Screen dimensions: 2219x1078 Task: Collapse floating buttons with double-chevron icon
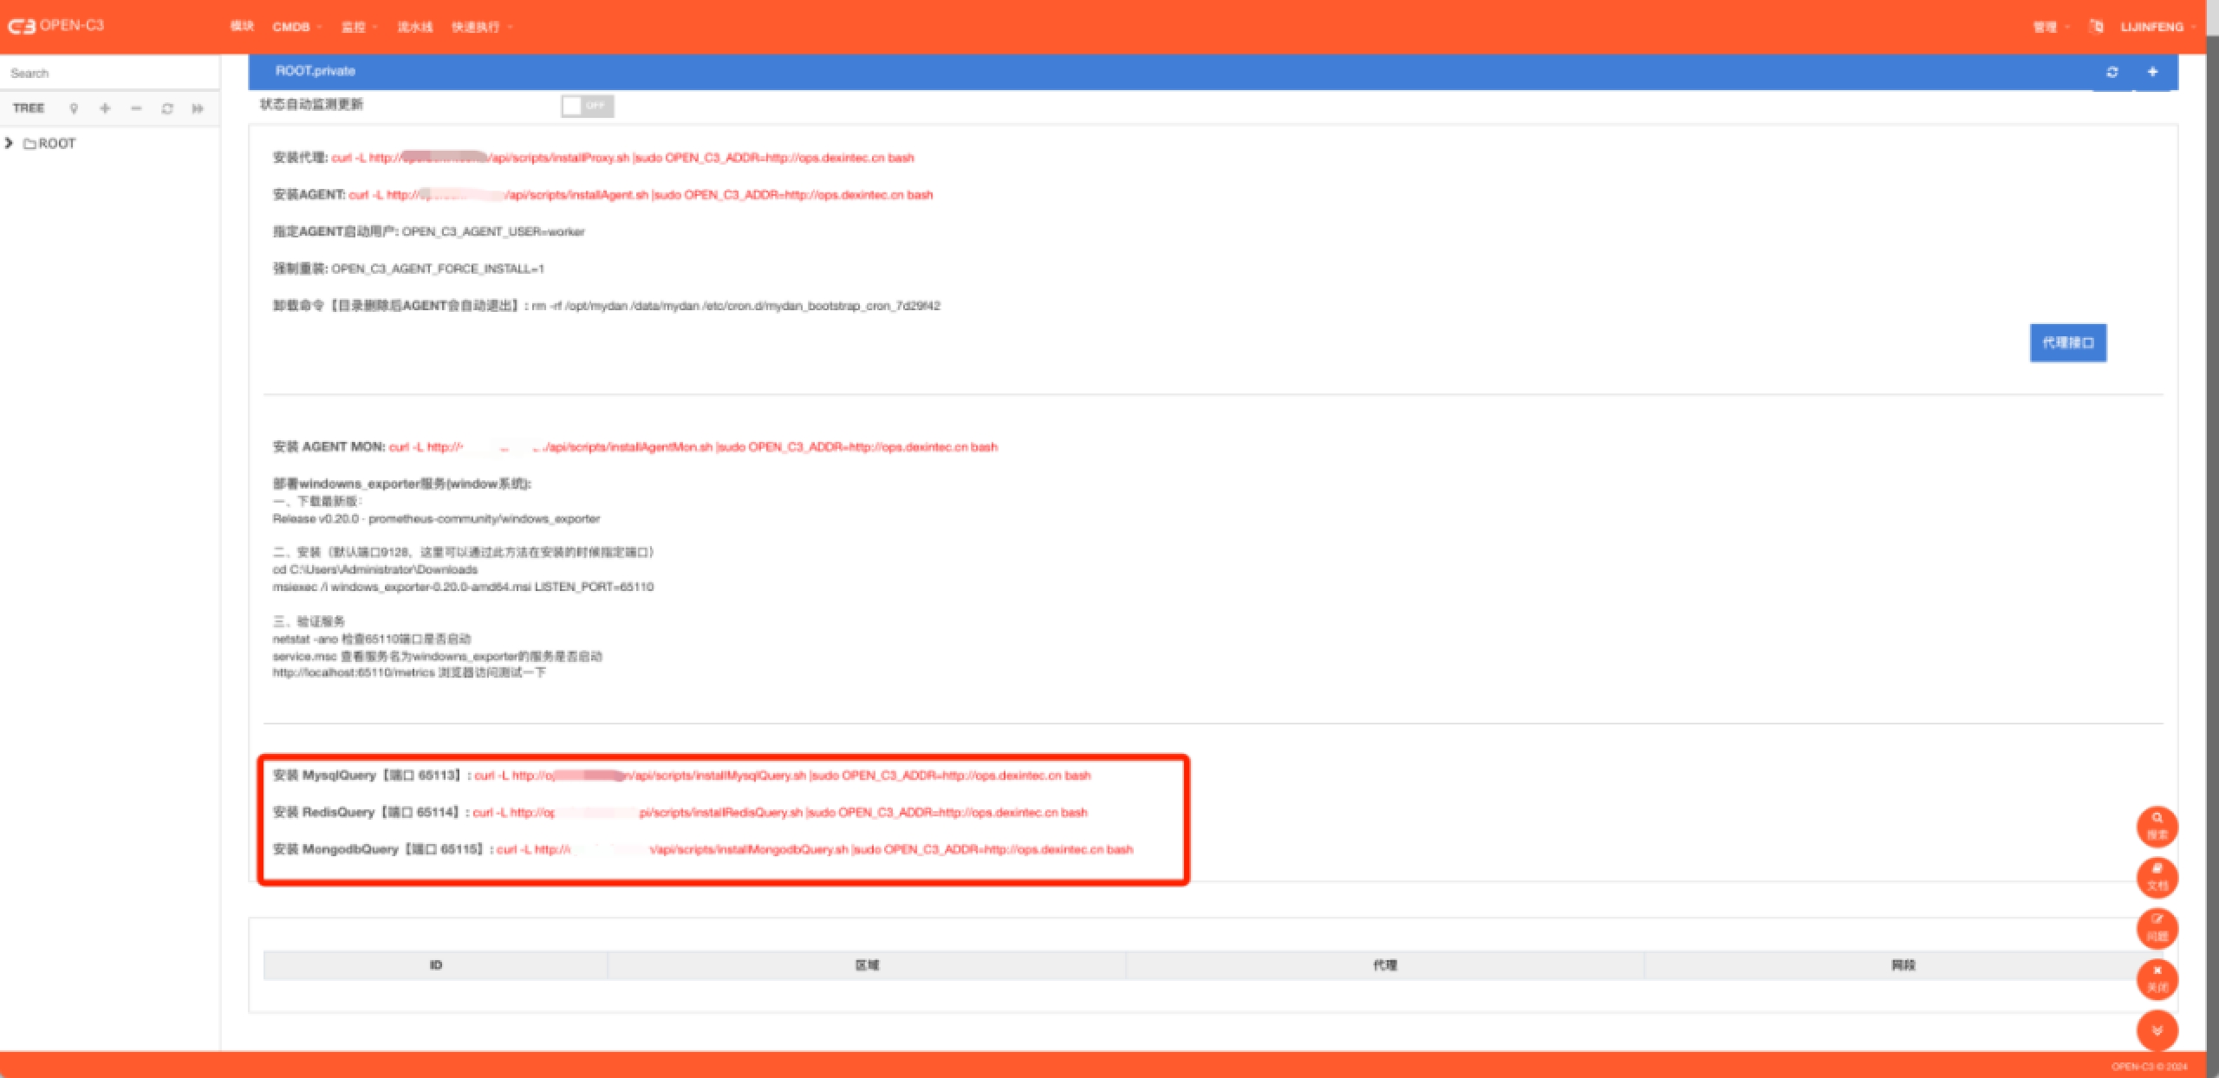tap(2157, 1029)
